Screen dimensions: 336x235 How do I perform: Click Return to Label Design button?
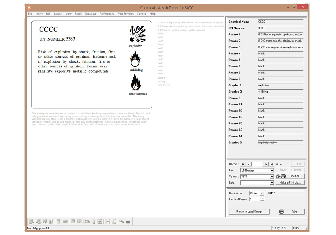pos(249,212)
